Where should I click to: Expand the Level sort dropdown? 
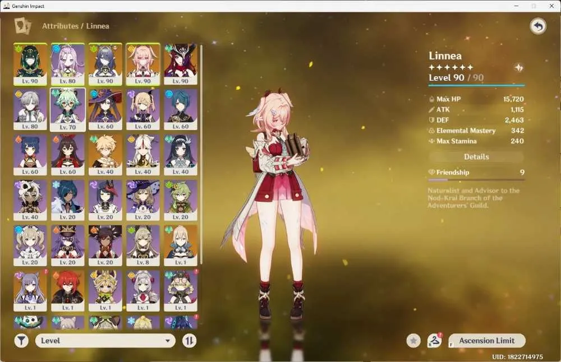point(105,341)
